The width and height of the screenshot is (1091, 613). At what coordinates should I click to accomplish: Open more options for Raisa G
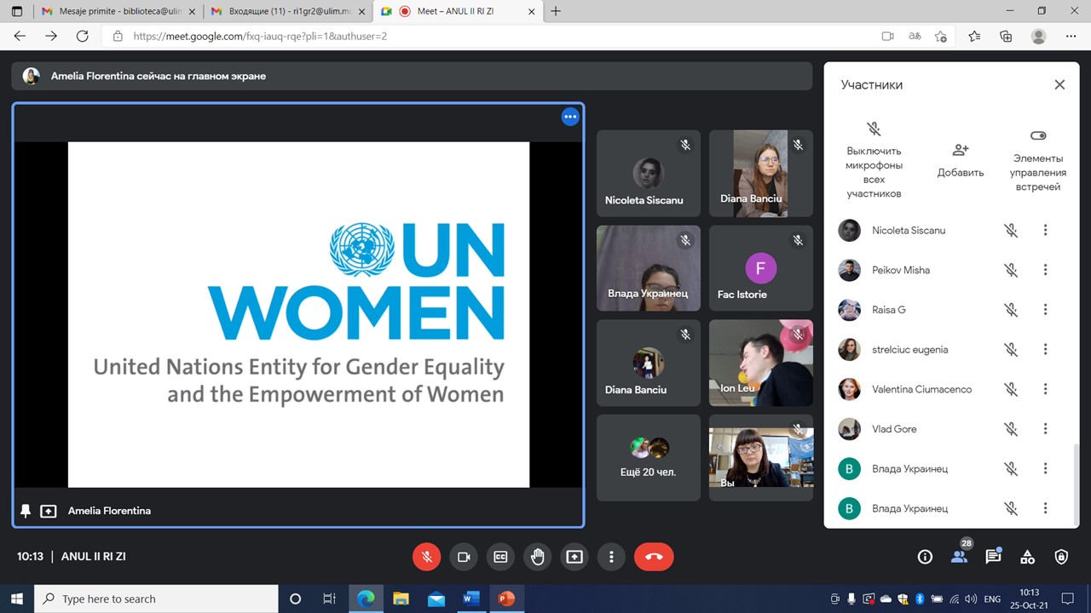coord(1045,310)
